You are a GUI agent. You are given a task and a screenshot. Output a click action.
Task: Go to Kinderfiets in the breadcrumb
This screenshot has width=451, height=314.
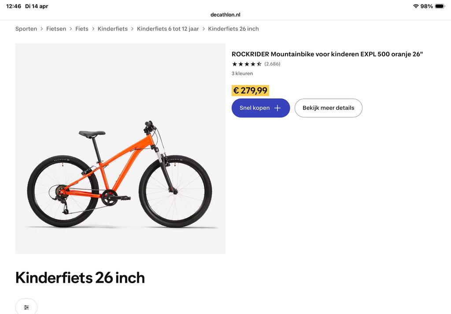tap(112, 28)
